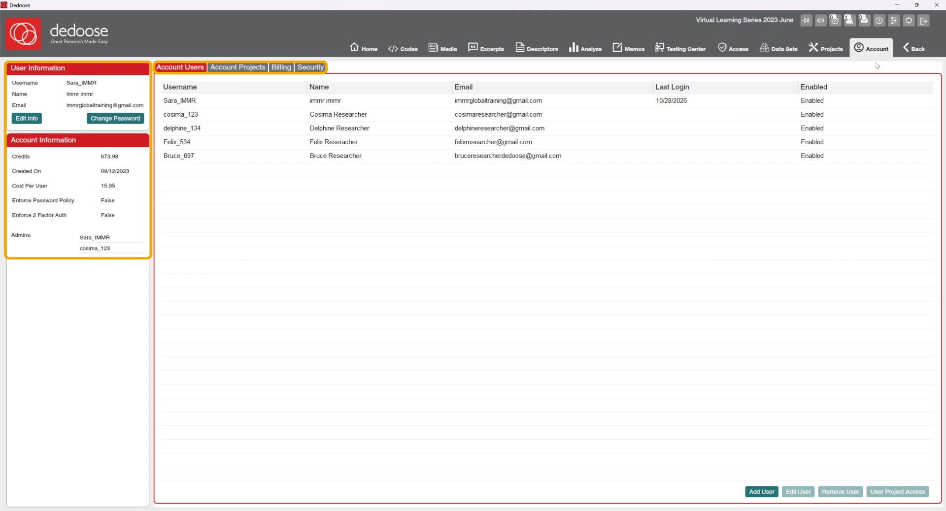Click the Add User button

click(761, 492)
